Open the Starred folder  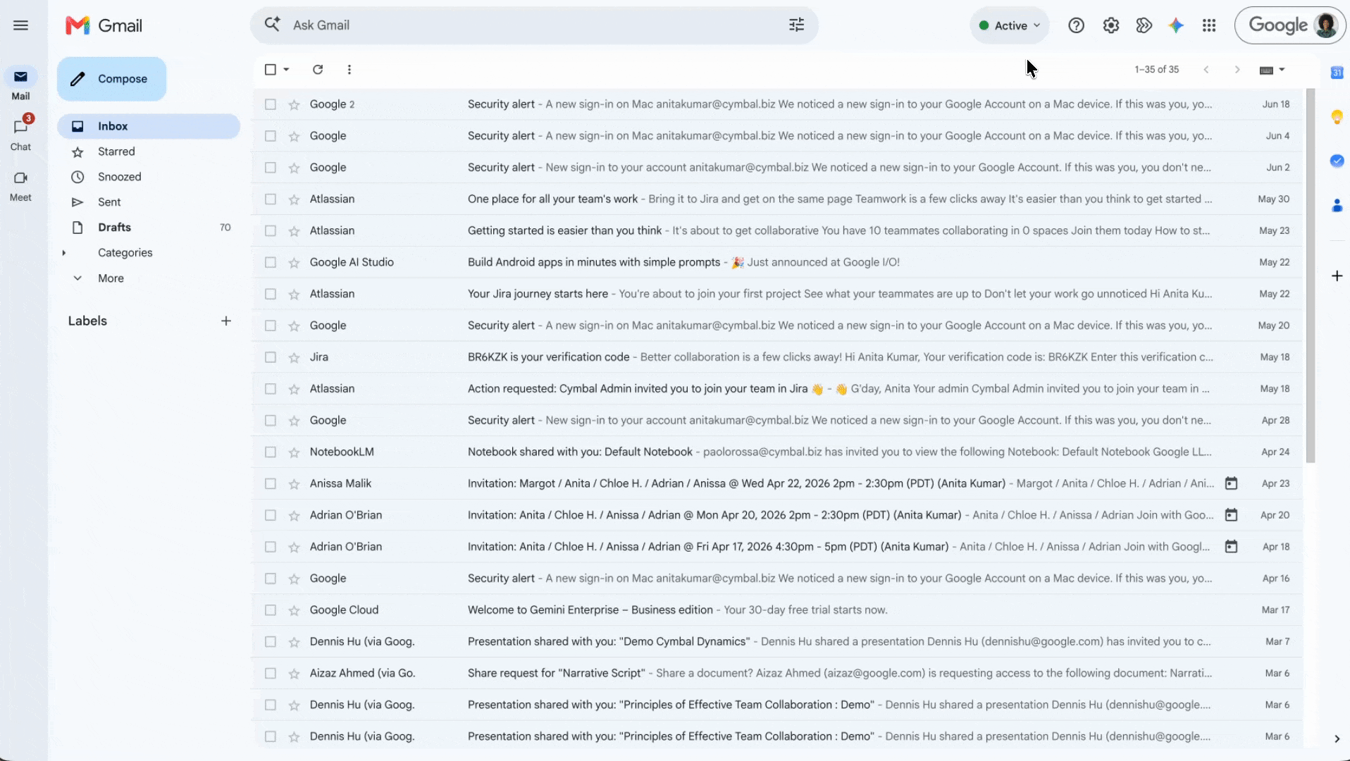pyautogui.click(x=149, y=151)
